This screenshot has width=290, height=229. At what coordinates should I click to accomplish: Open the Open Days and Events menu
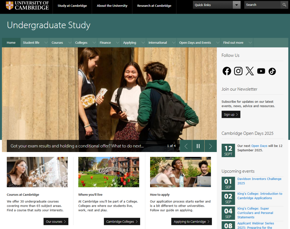(x=195, y=43)
